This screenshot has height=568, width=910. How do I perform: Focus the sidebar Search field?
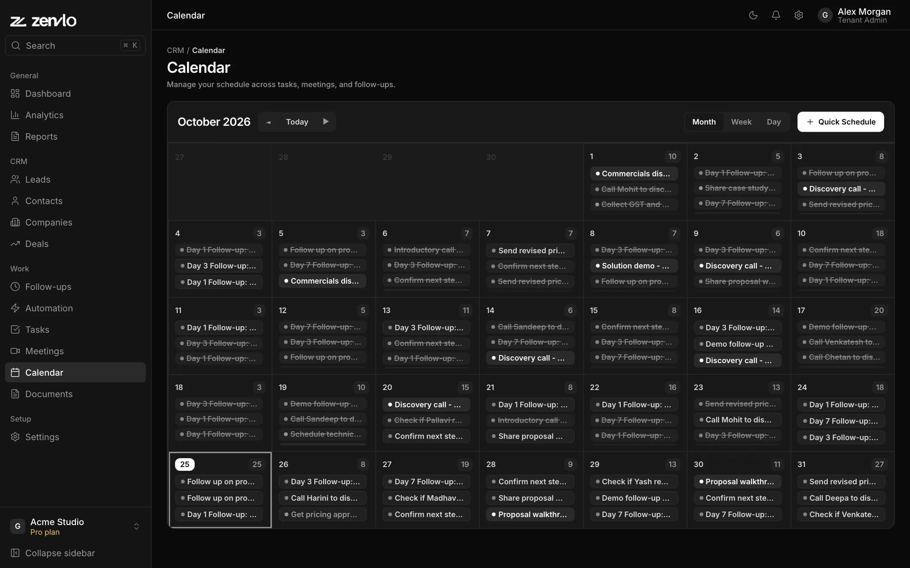click(75, 45)
